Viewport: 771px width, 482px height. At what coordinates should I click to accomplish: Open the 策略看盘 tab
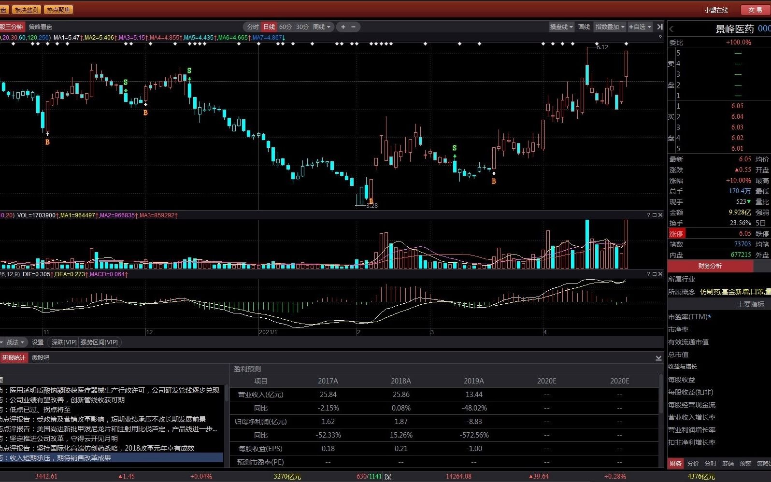[x=41, y=27]
